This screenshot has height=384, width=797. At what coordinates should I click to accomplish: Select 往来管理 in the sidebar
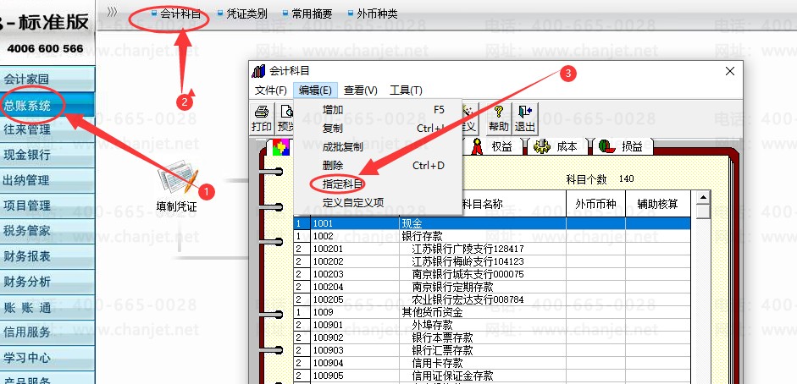point(47,130)
